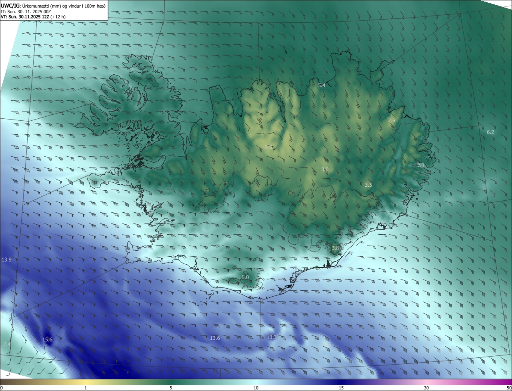Viewport: 512px width, 391px height.
Task: Click the 7.3 value in the east fjords
Action: click(420, 165)
